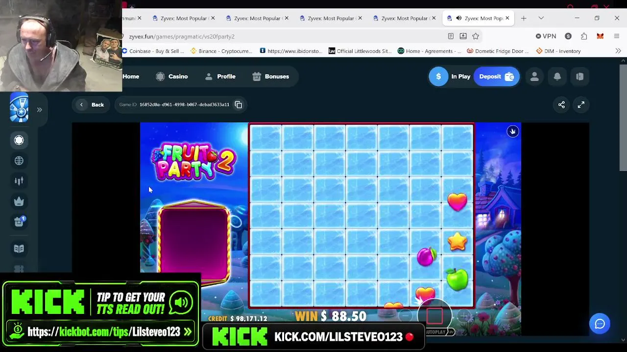Open the Profile menu item
This screenshot has width=627, height=352.
pyautogui.click(x=220, y=76)
